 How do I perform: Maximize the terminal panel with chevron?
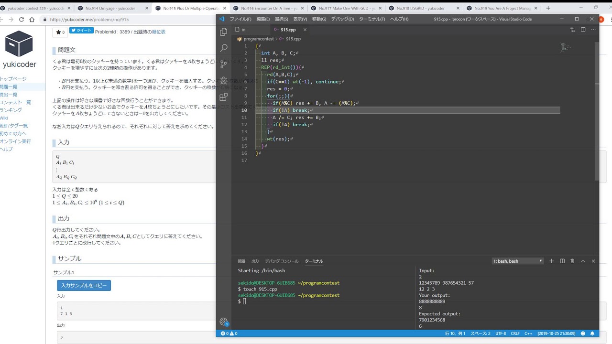coord(583,261)
